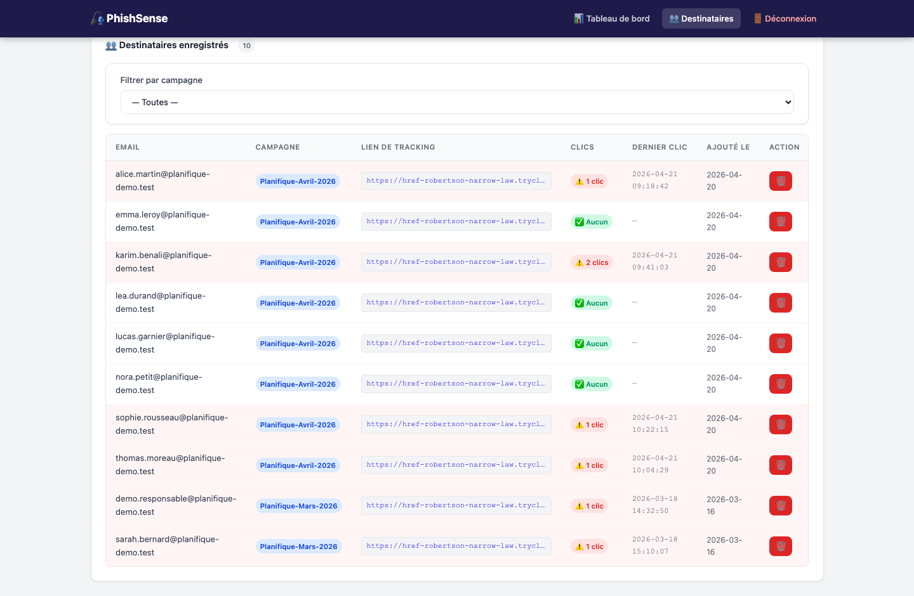Select sarah.bernard tracking link field
914x596 pixels.
(x=456, y=546)
